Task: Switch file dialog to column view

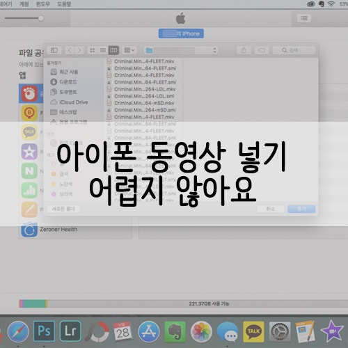Action: tap(113, 50)
